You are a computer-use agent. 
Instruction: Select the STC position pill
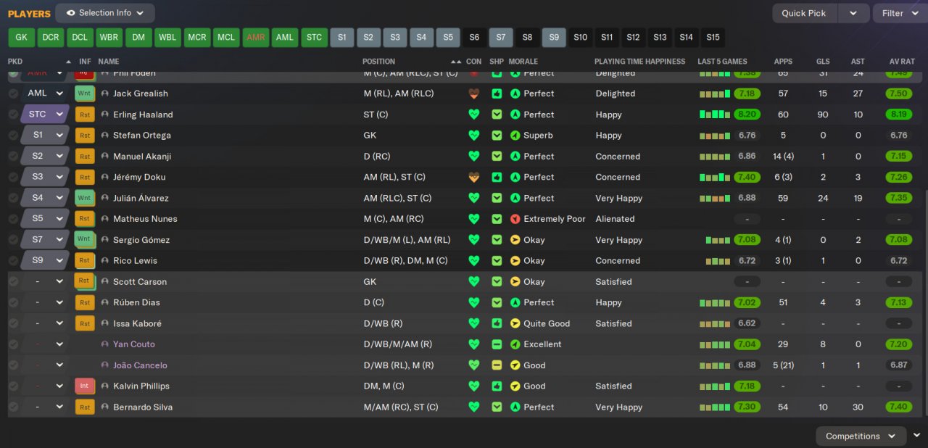pyautogui.click(x=314, y=38)
